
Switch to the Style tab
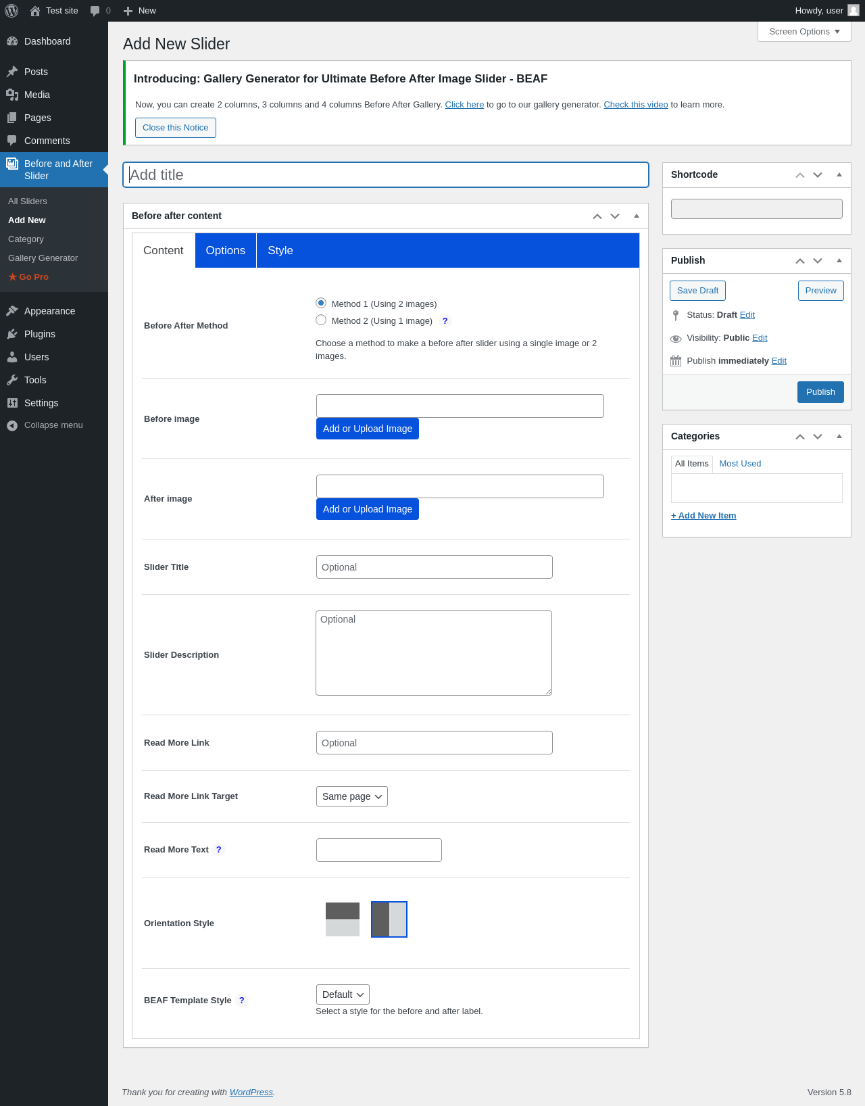(x=280, y=251)
